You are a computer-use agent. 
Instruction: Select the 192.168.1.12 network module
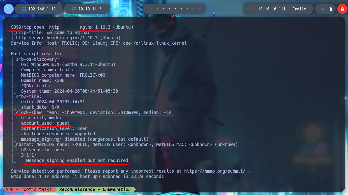click(x=39, y=9)
